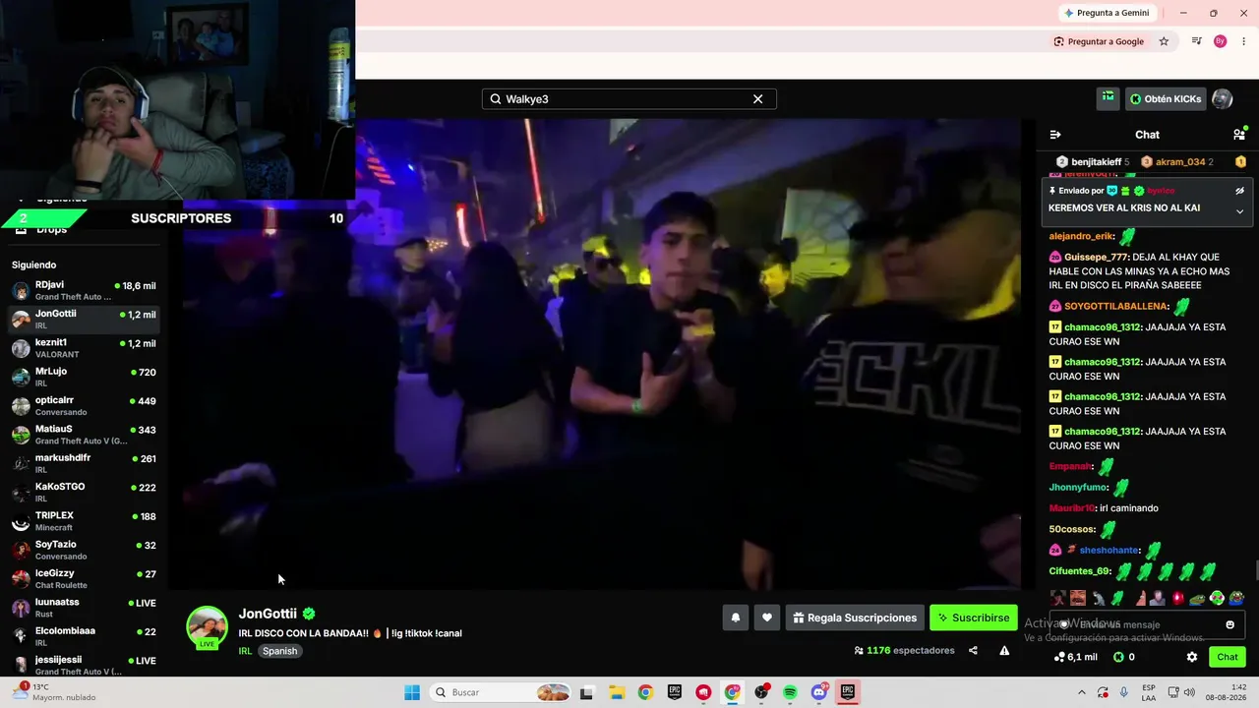
Task: Open the user profile avatar menu
Action: 1223,98
